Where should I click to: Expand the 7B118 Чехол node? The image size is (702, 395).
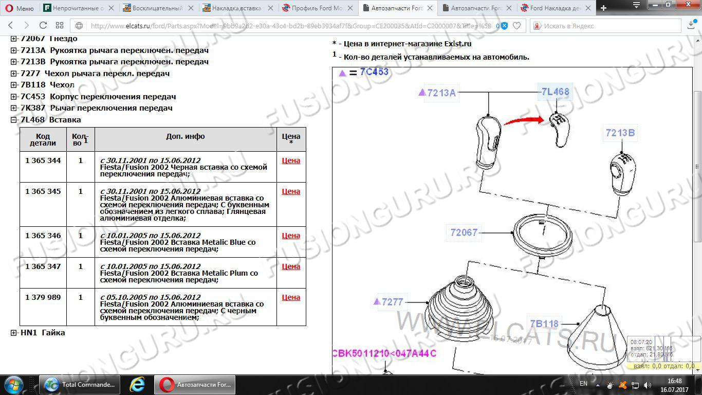pyautogui.click(x=14, y=85)
